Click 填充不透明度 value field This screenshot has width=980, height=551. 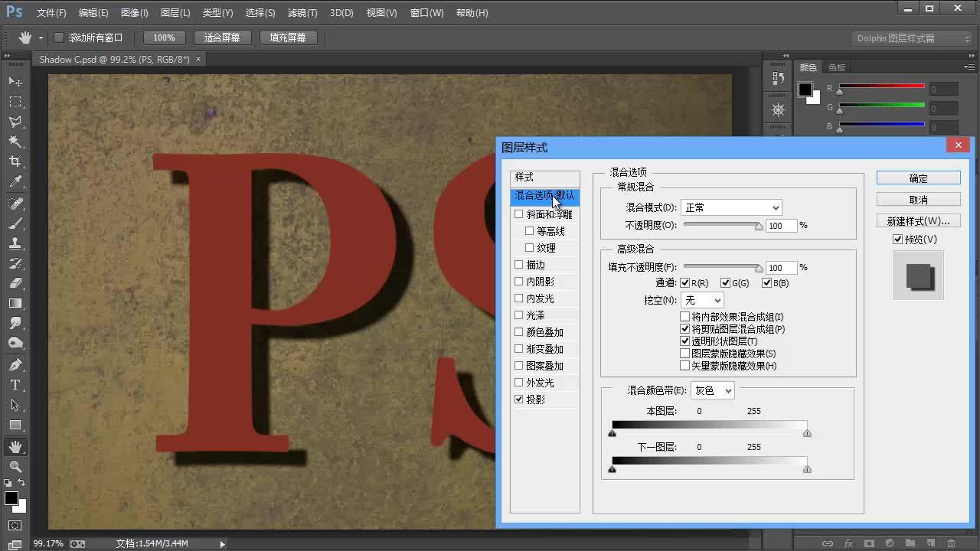pos(781,268)
